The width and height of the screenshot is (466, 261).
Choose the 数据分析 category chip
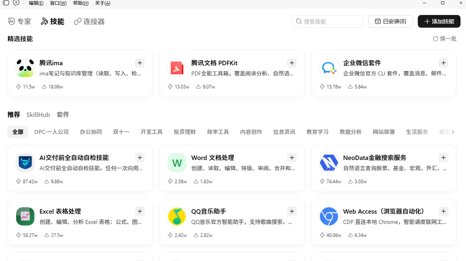pyautogui.click(x=350, y=132)
